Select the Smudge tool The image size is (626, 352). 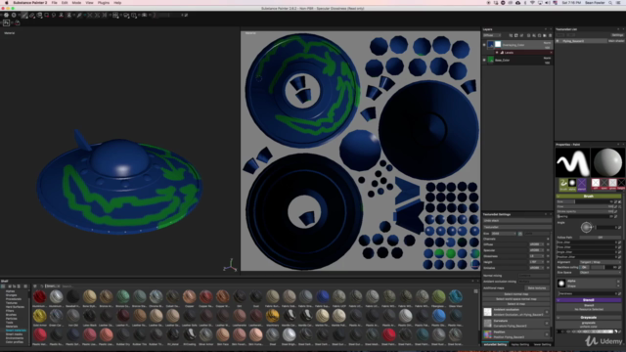pyautogui.click(x=54, y=16)
